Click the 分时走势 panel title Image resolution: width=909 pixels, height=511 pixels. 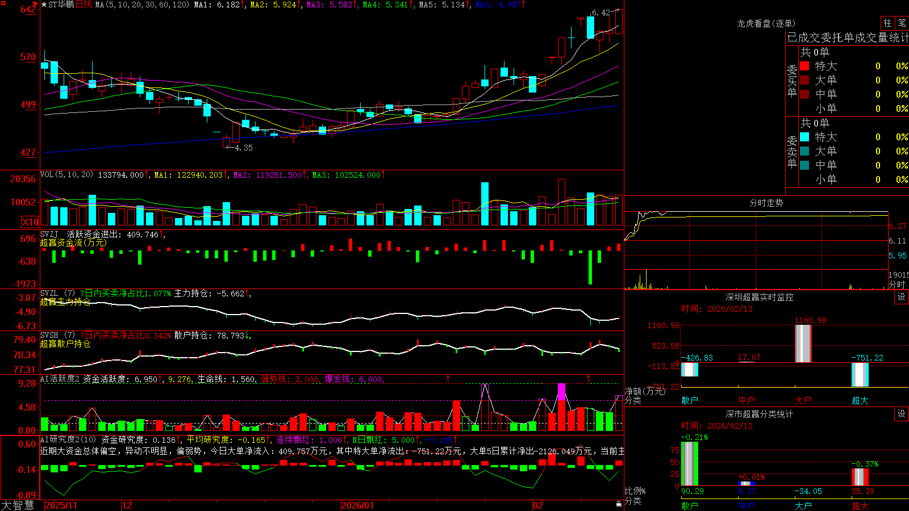point(766,203)
